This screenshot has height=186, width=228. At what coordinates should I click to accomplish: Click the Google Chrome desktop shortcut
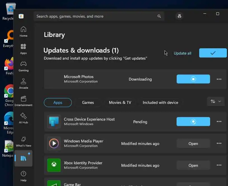pos(9,95)
